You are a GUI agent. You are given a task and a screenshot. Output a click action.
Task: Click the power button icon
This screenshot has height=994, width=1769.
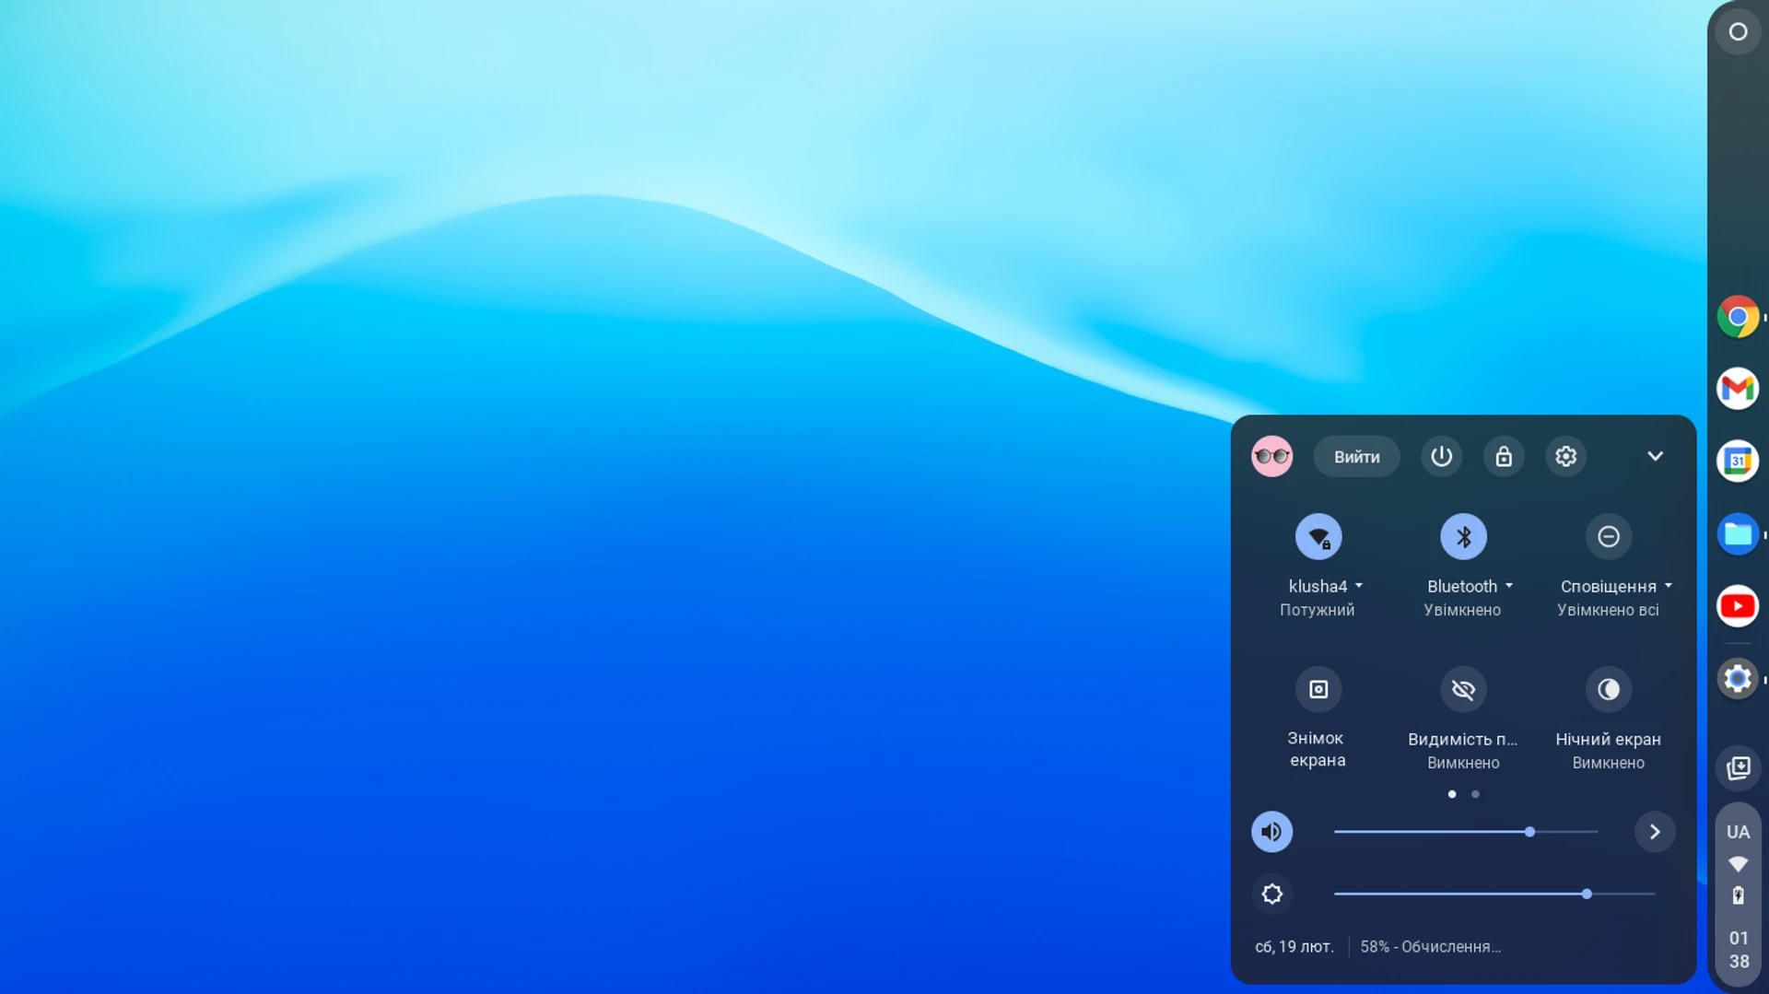click(x=1442, y=456)
